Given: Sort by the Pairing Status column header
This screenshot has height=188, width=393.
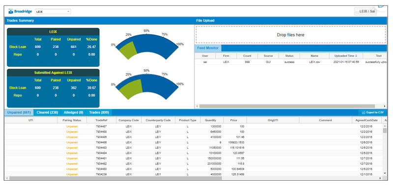Looking at the screenshot, I should click(x=72, y=120).
